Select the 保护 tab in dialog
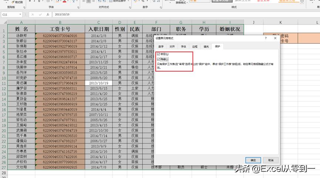The image size is (320, 178). tap(218, 46)
